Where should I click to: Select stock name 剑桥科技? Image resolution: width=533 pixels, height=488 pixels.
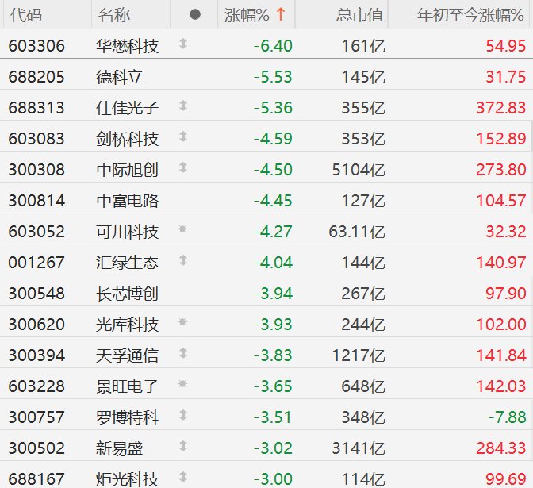tap(127, 139)
